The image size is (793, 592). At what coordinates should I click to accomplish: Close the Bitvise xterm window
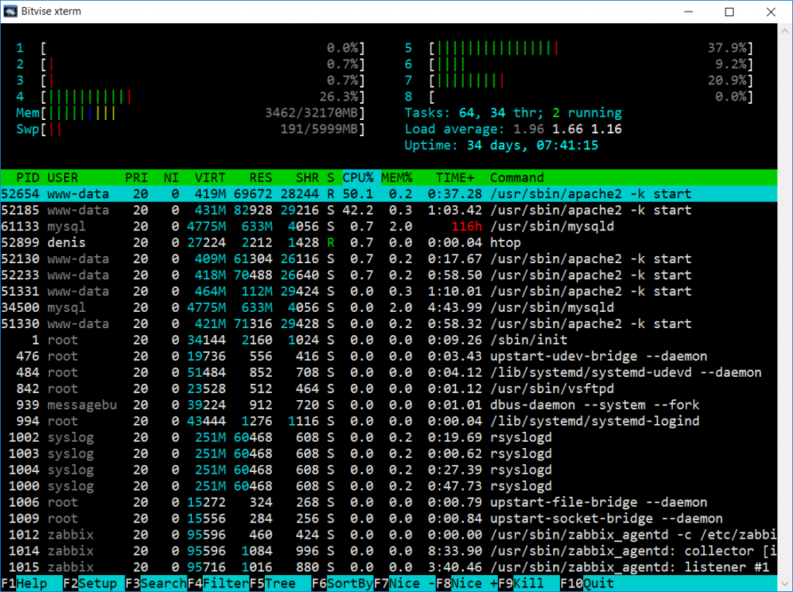771,12
